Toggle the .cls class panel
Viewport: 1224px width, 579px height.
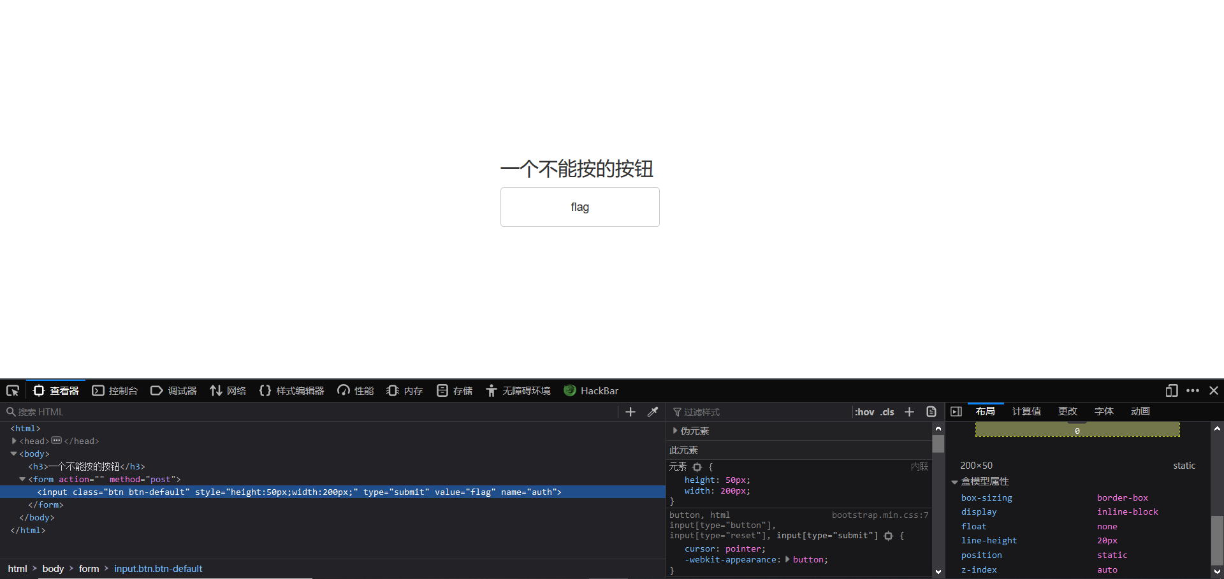click(887, 412)
